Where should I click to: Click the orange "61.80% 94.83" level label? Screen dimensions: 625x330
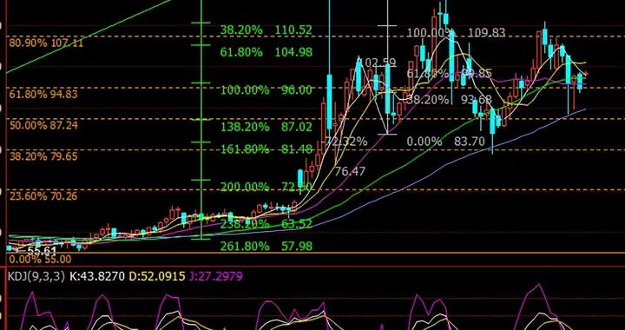[x=43, y=95]
